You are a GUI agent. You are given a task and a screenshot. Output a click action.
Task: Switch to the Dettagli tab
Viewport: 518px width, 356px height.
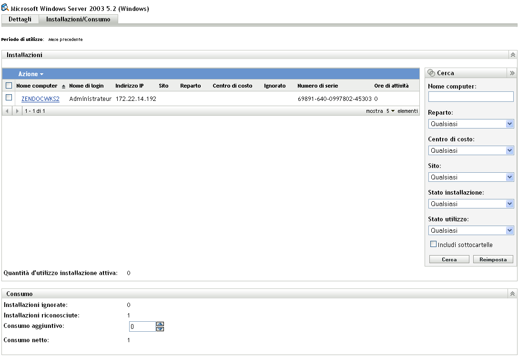pyautogui.click(x=20, y=19)
